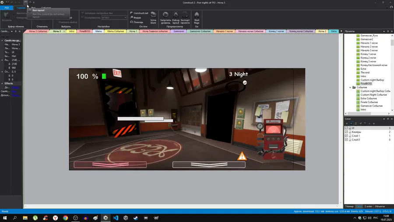
Task: Click the Construct 2 gear icon in title bar
Action: click(x=2, y=3)
